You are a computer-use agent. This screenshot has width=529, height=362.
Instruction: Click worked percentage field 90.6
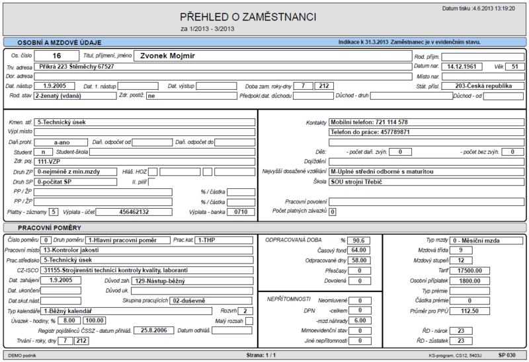358,240
